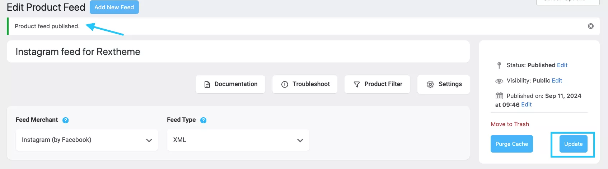Image resolution: width=608 pixels, height=169 pixels.
Task: Expand Feed Type list via chevron
Action: pyautogui.click(x=300, y=140)
